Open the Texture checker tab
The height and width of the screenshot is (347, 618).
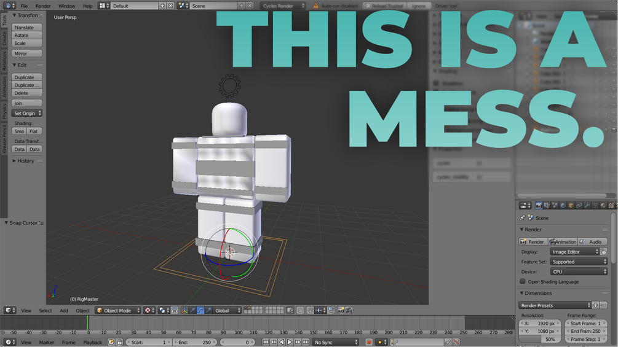pos(611,205)
